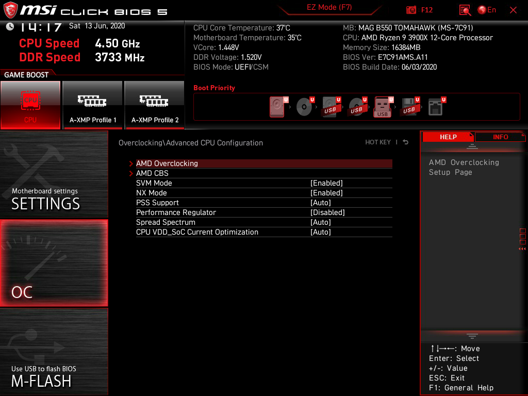The height and width of the screenshot is (396, 528).
Task: Expand the AMD Overclocking submenu
Action: pos(264,163)
